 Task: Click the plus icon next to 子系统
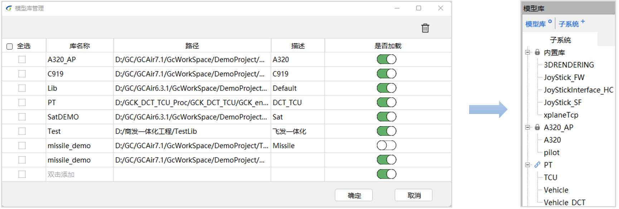point(583,22)
